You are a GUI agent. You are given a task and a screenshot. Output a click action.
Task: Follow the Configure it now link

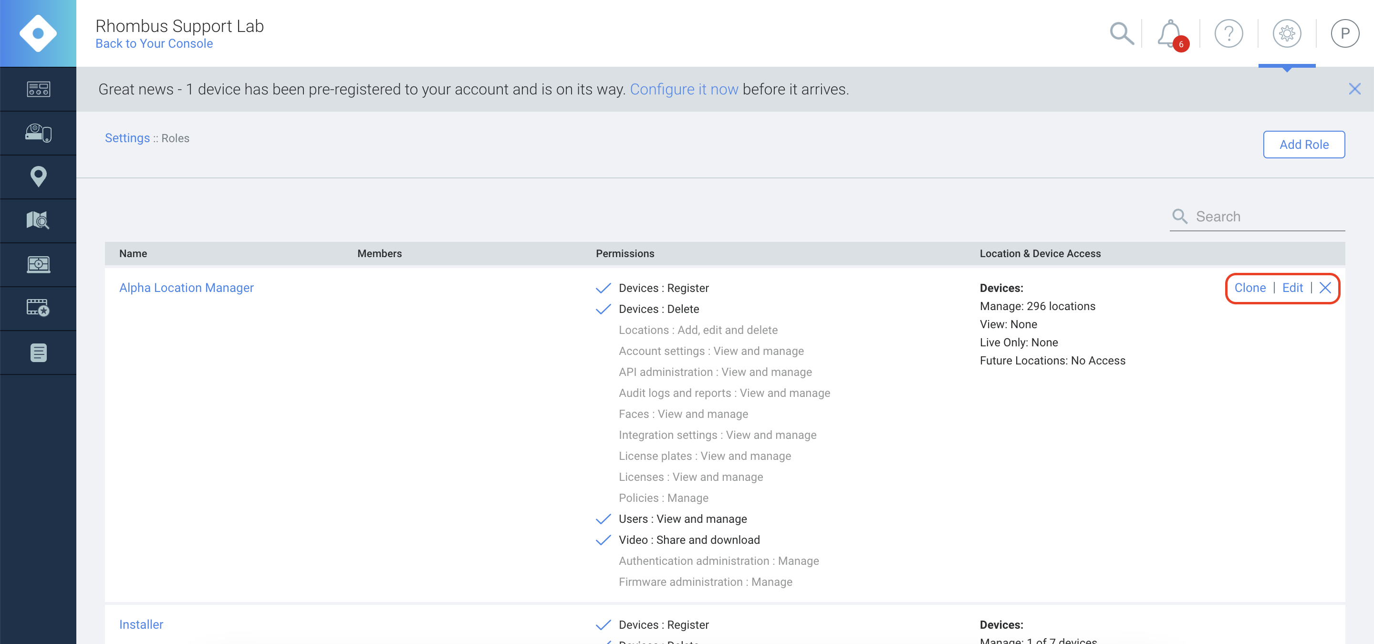pyautogui.click(x=684, y=89)
